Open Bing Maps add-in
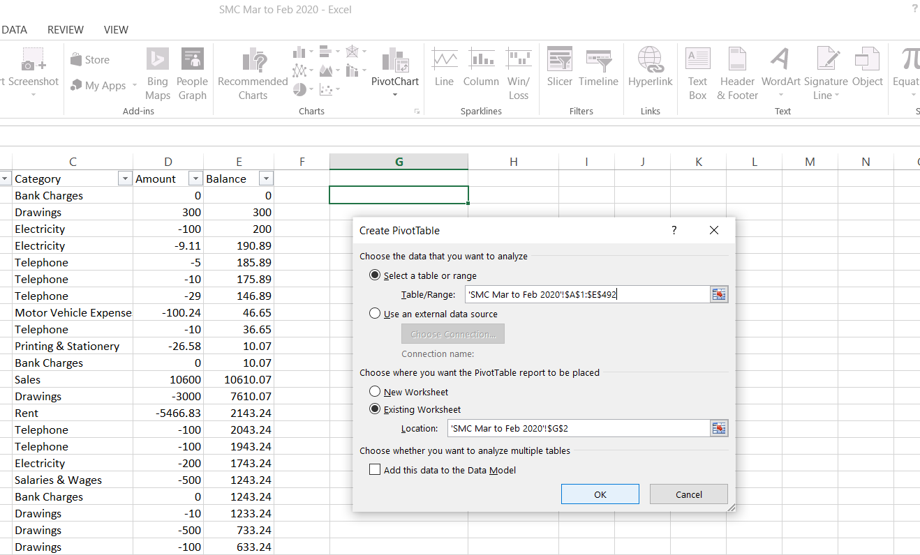920x555 pixels. [158, 75]
